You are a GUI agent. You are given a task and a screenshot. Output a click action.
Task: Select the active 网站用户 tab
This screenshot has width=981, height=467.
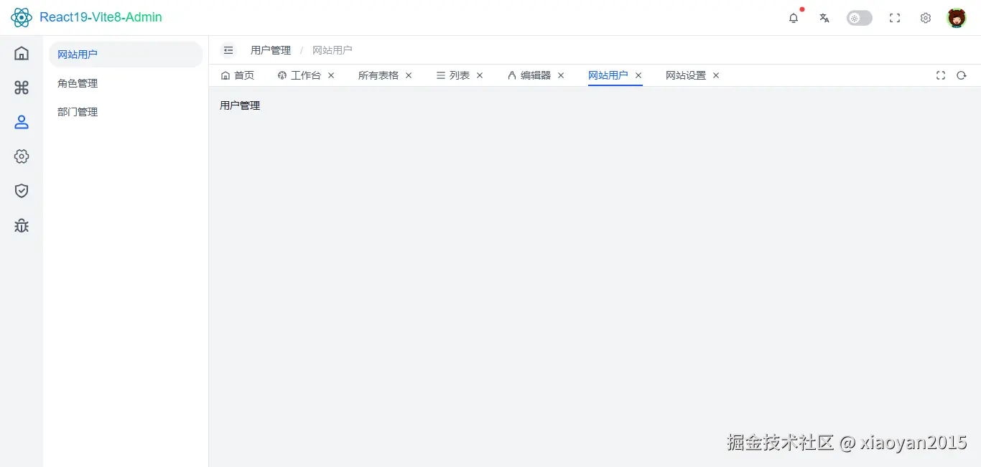(x=608, y=75)
